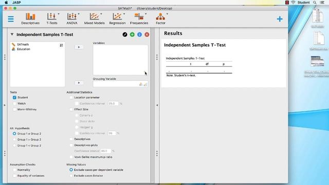
Task: Click arrow to assign Grouping Variable
Action: point(79,83)
